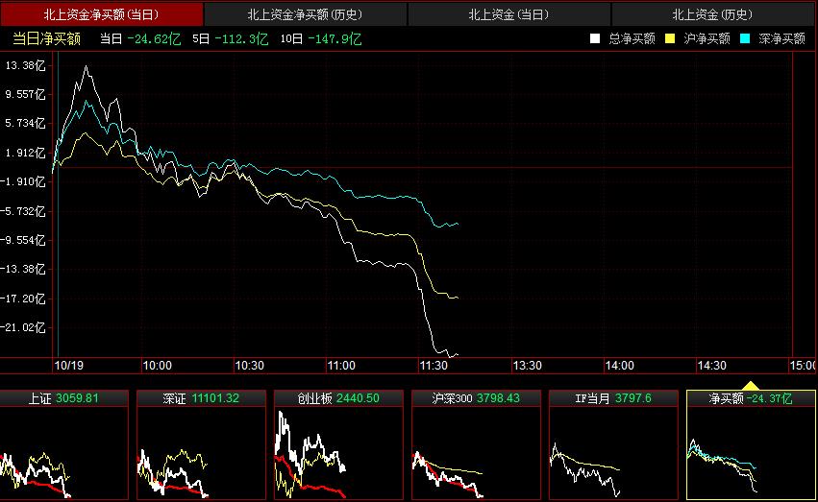Click the 当日 -24.62亿 value
Viewport: 818px width, 502px height.
(139, 38)
